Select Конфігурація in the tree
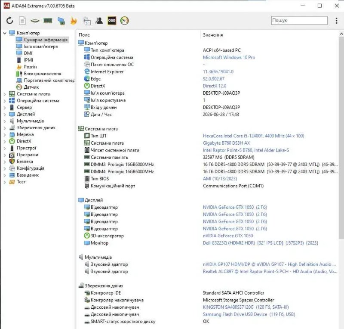Image resolution: width=344 pixels, height=329 pixels. click(30, 168)
